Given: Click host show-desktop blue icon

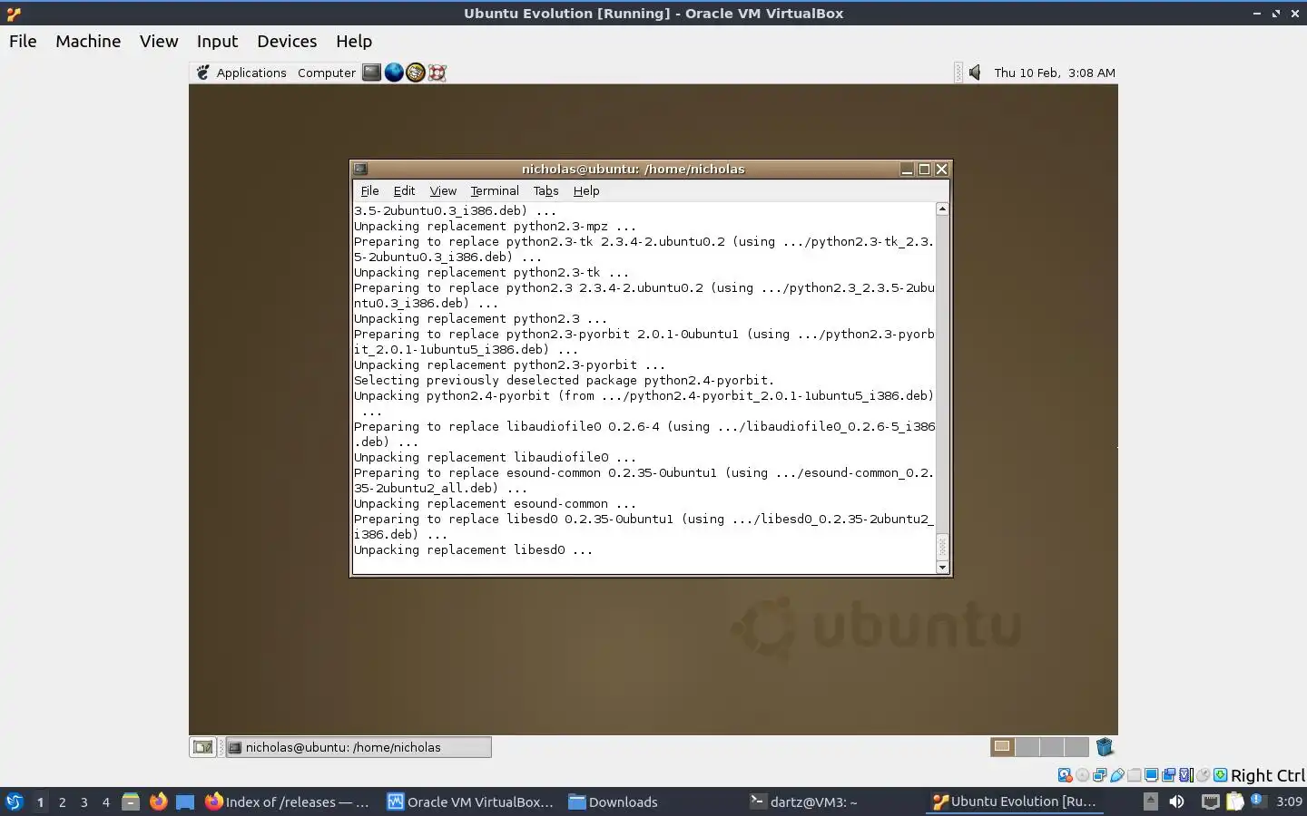Looking at the screenshot, I should click(185, 801).
